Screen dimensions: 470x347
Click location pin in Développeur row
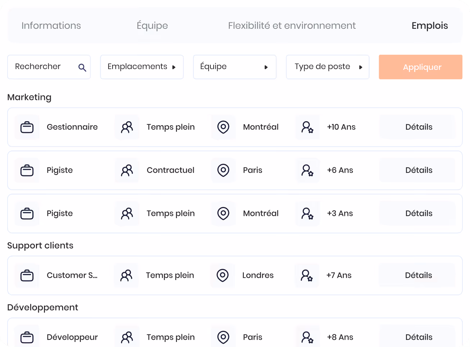coord(223,337)
